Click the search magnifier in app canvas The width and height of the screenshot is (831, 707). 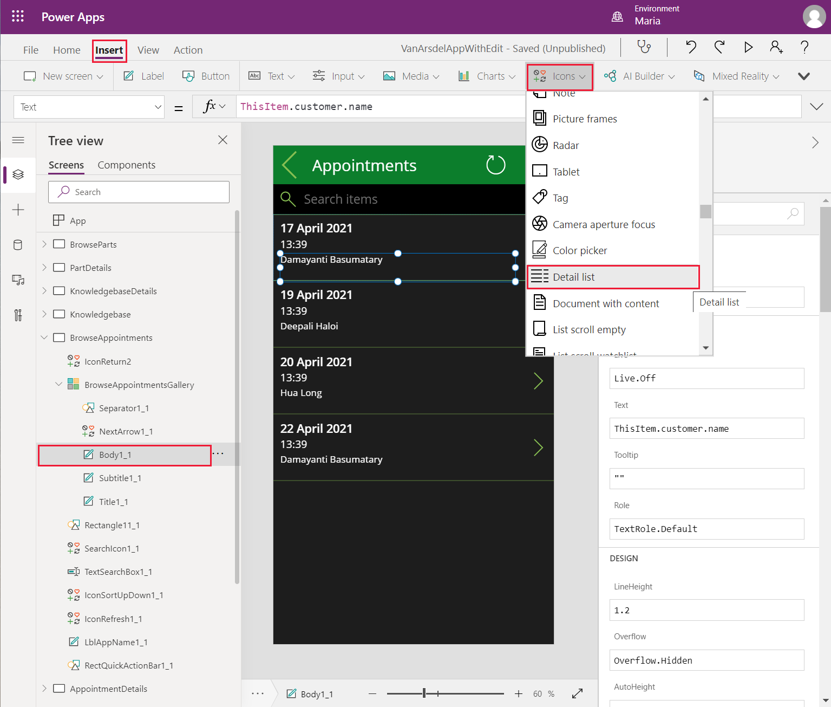[x=288, y=199]
